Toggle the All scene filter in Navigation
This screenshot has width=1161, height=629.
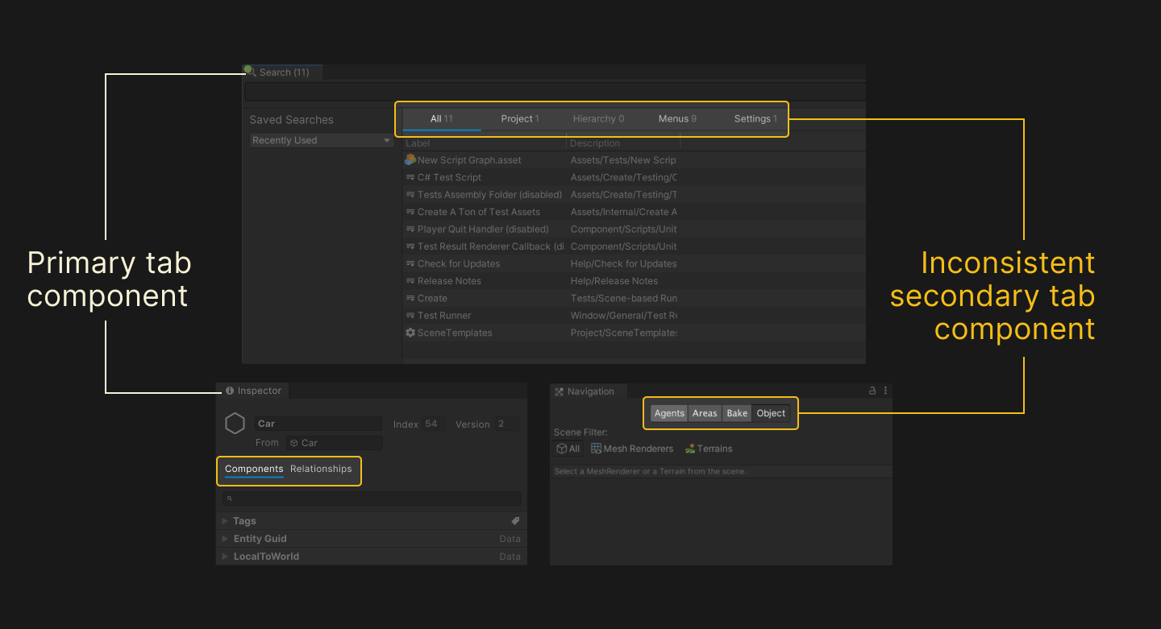(568, 449)
